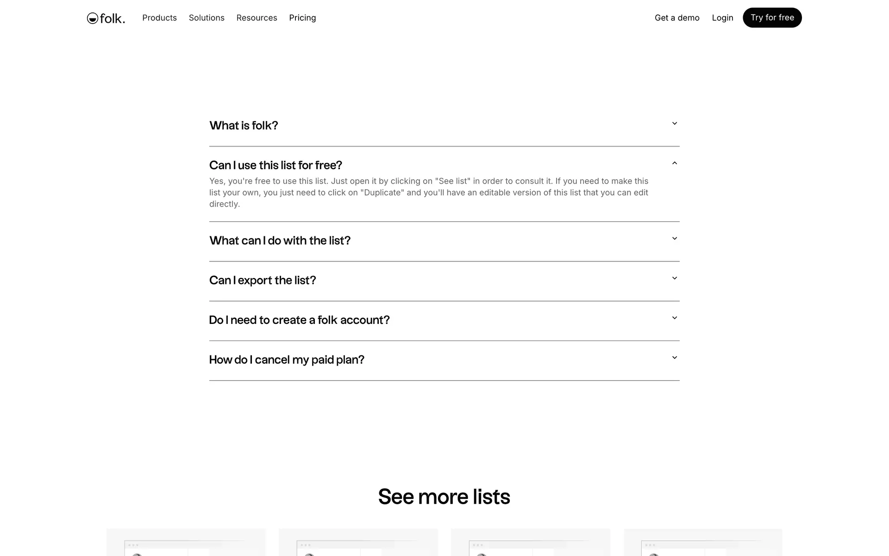Open the Products menu
The width and height of the screenshot is (889, 556).
click(159, 18)
